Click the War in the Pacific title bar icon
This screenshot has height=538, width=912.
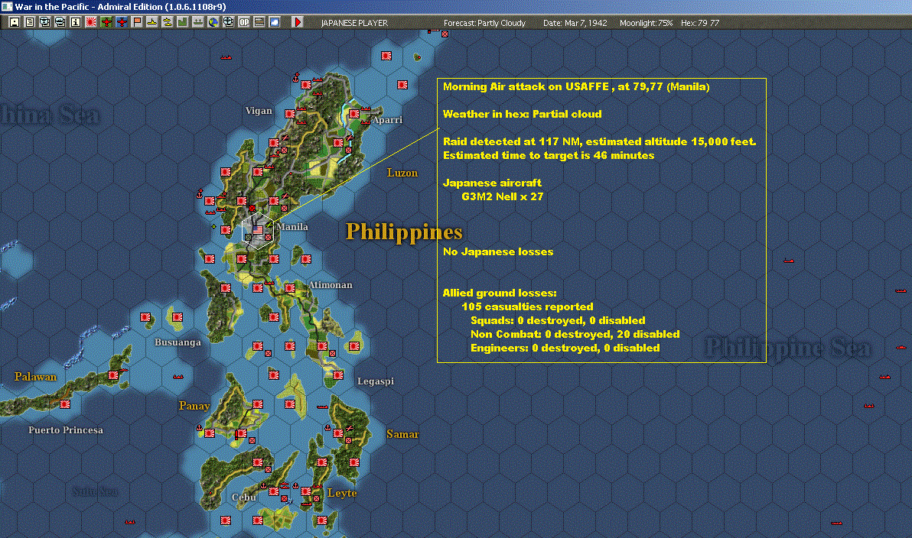[6, 6]
